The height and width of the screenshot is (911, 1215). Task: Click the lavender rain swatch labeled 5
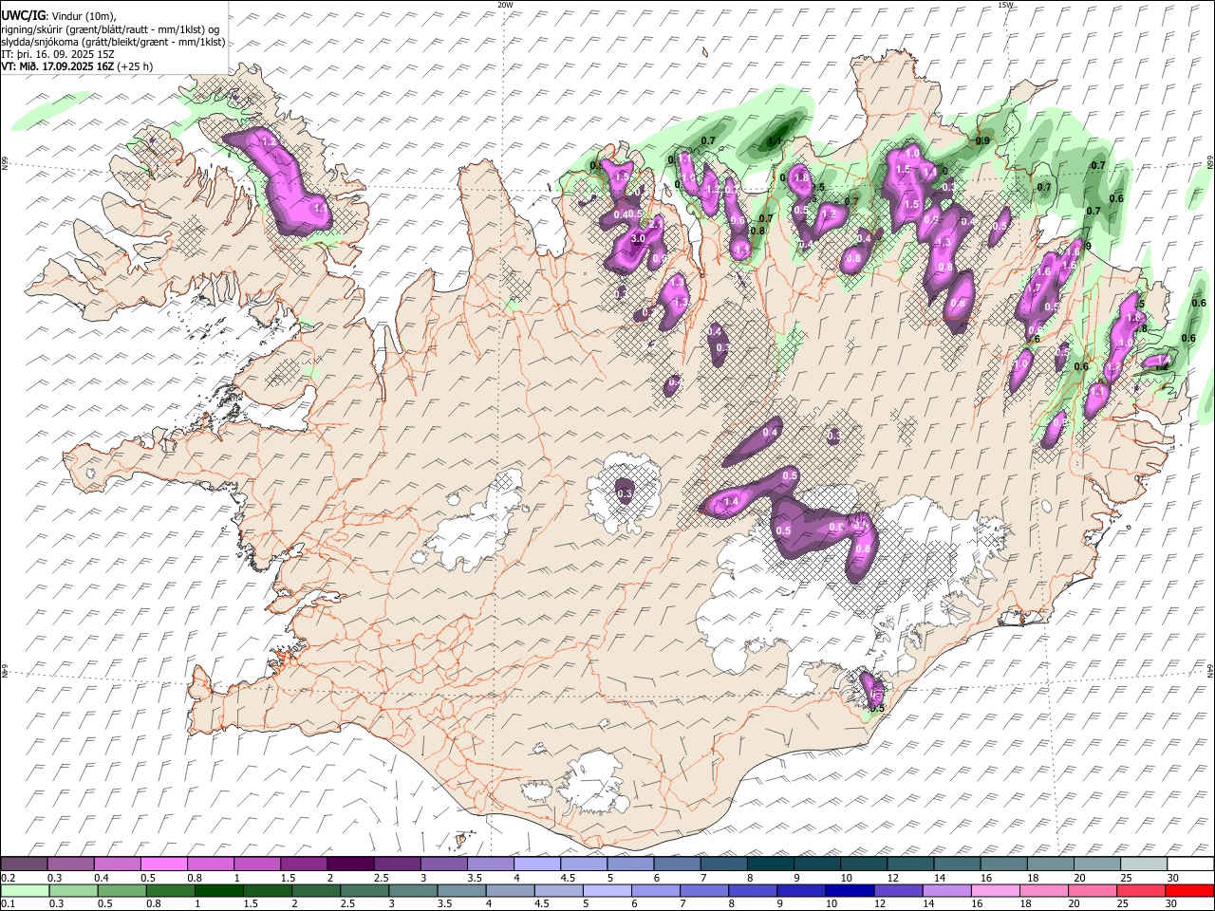[607, 890]
